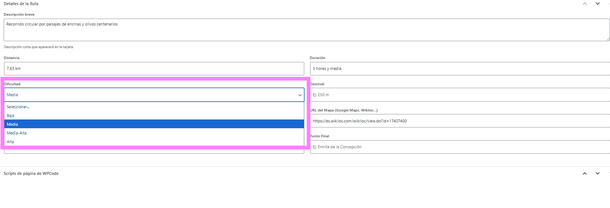Focus the empty Desnivel input field

459,95
